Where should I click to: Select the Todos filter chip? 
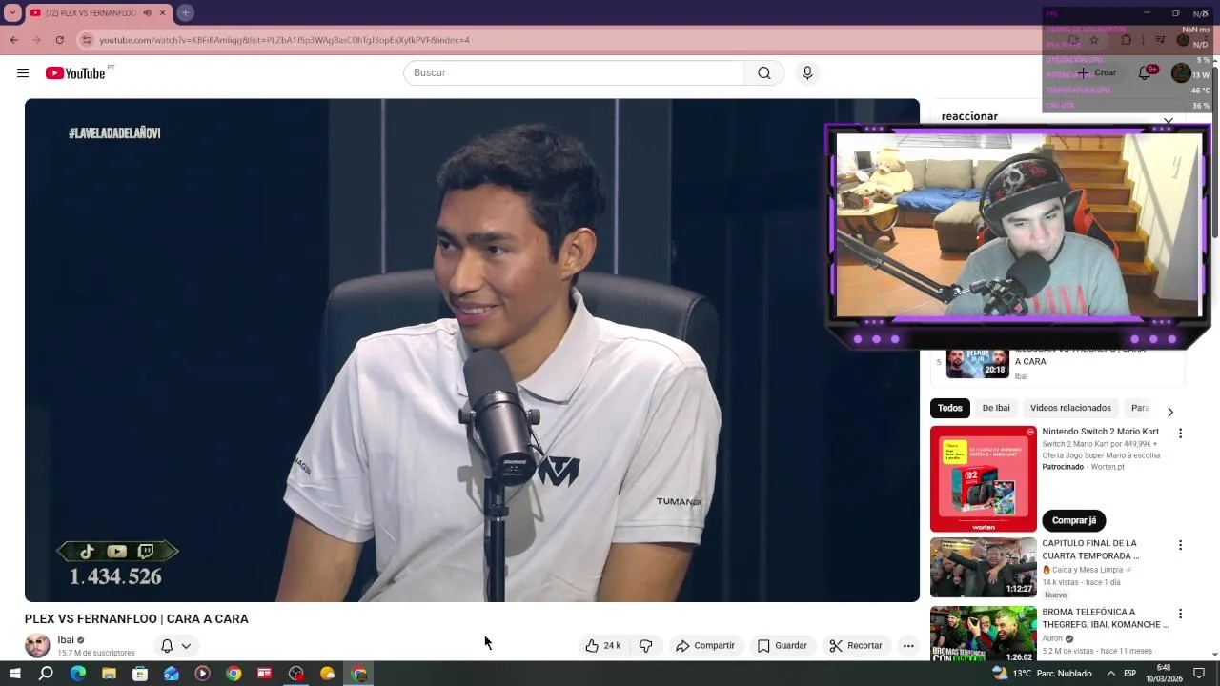pos(949,408)
